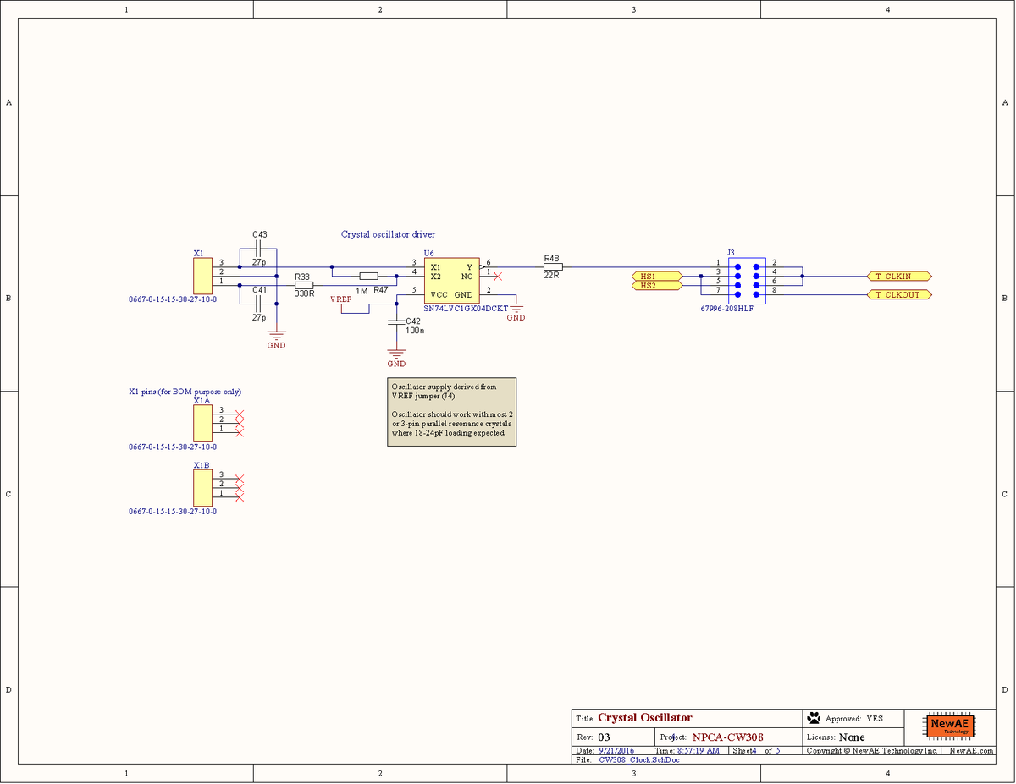This screenshot has width=1016, height=784.
Task: Select the X1A BOM-only connector symbol
Action: coord(202,423)
